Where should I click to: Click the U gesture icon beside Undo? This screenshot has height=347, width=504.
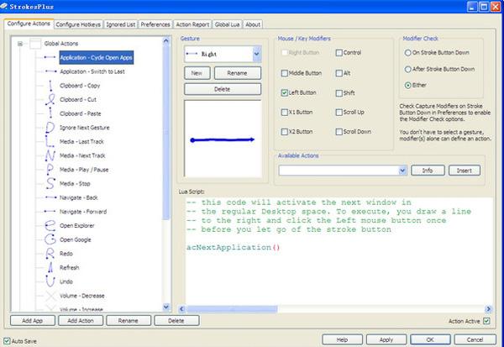(x=50, y=281)
